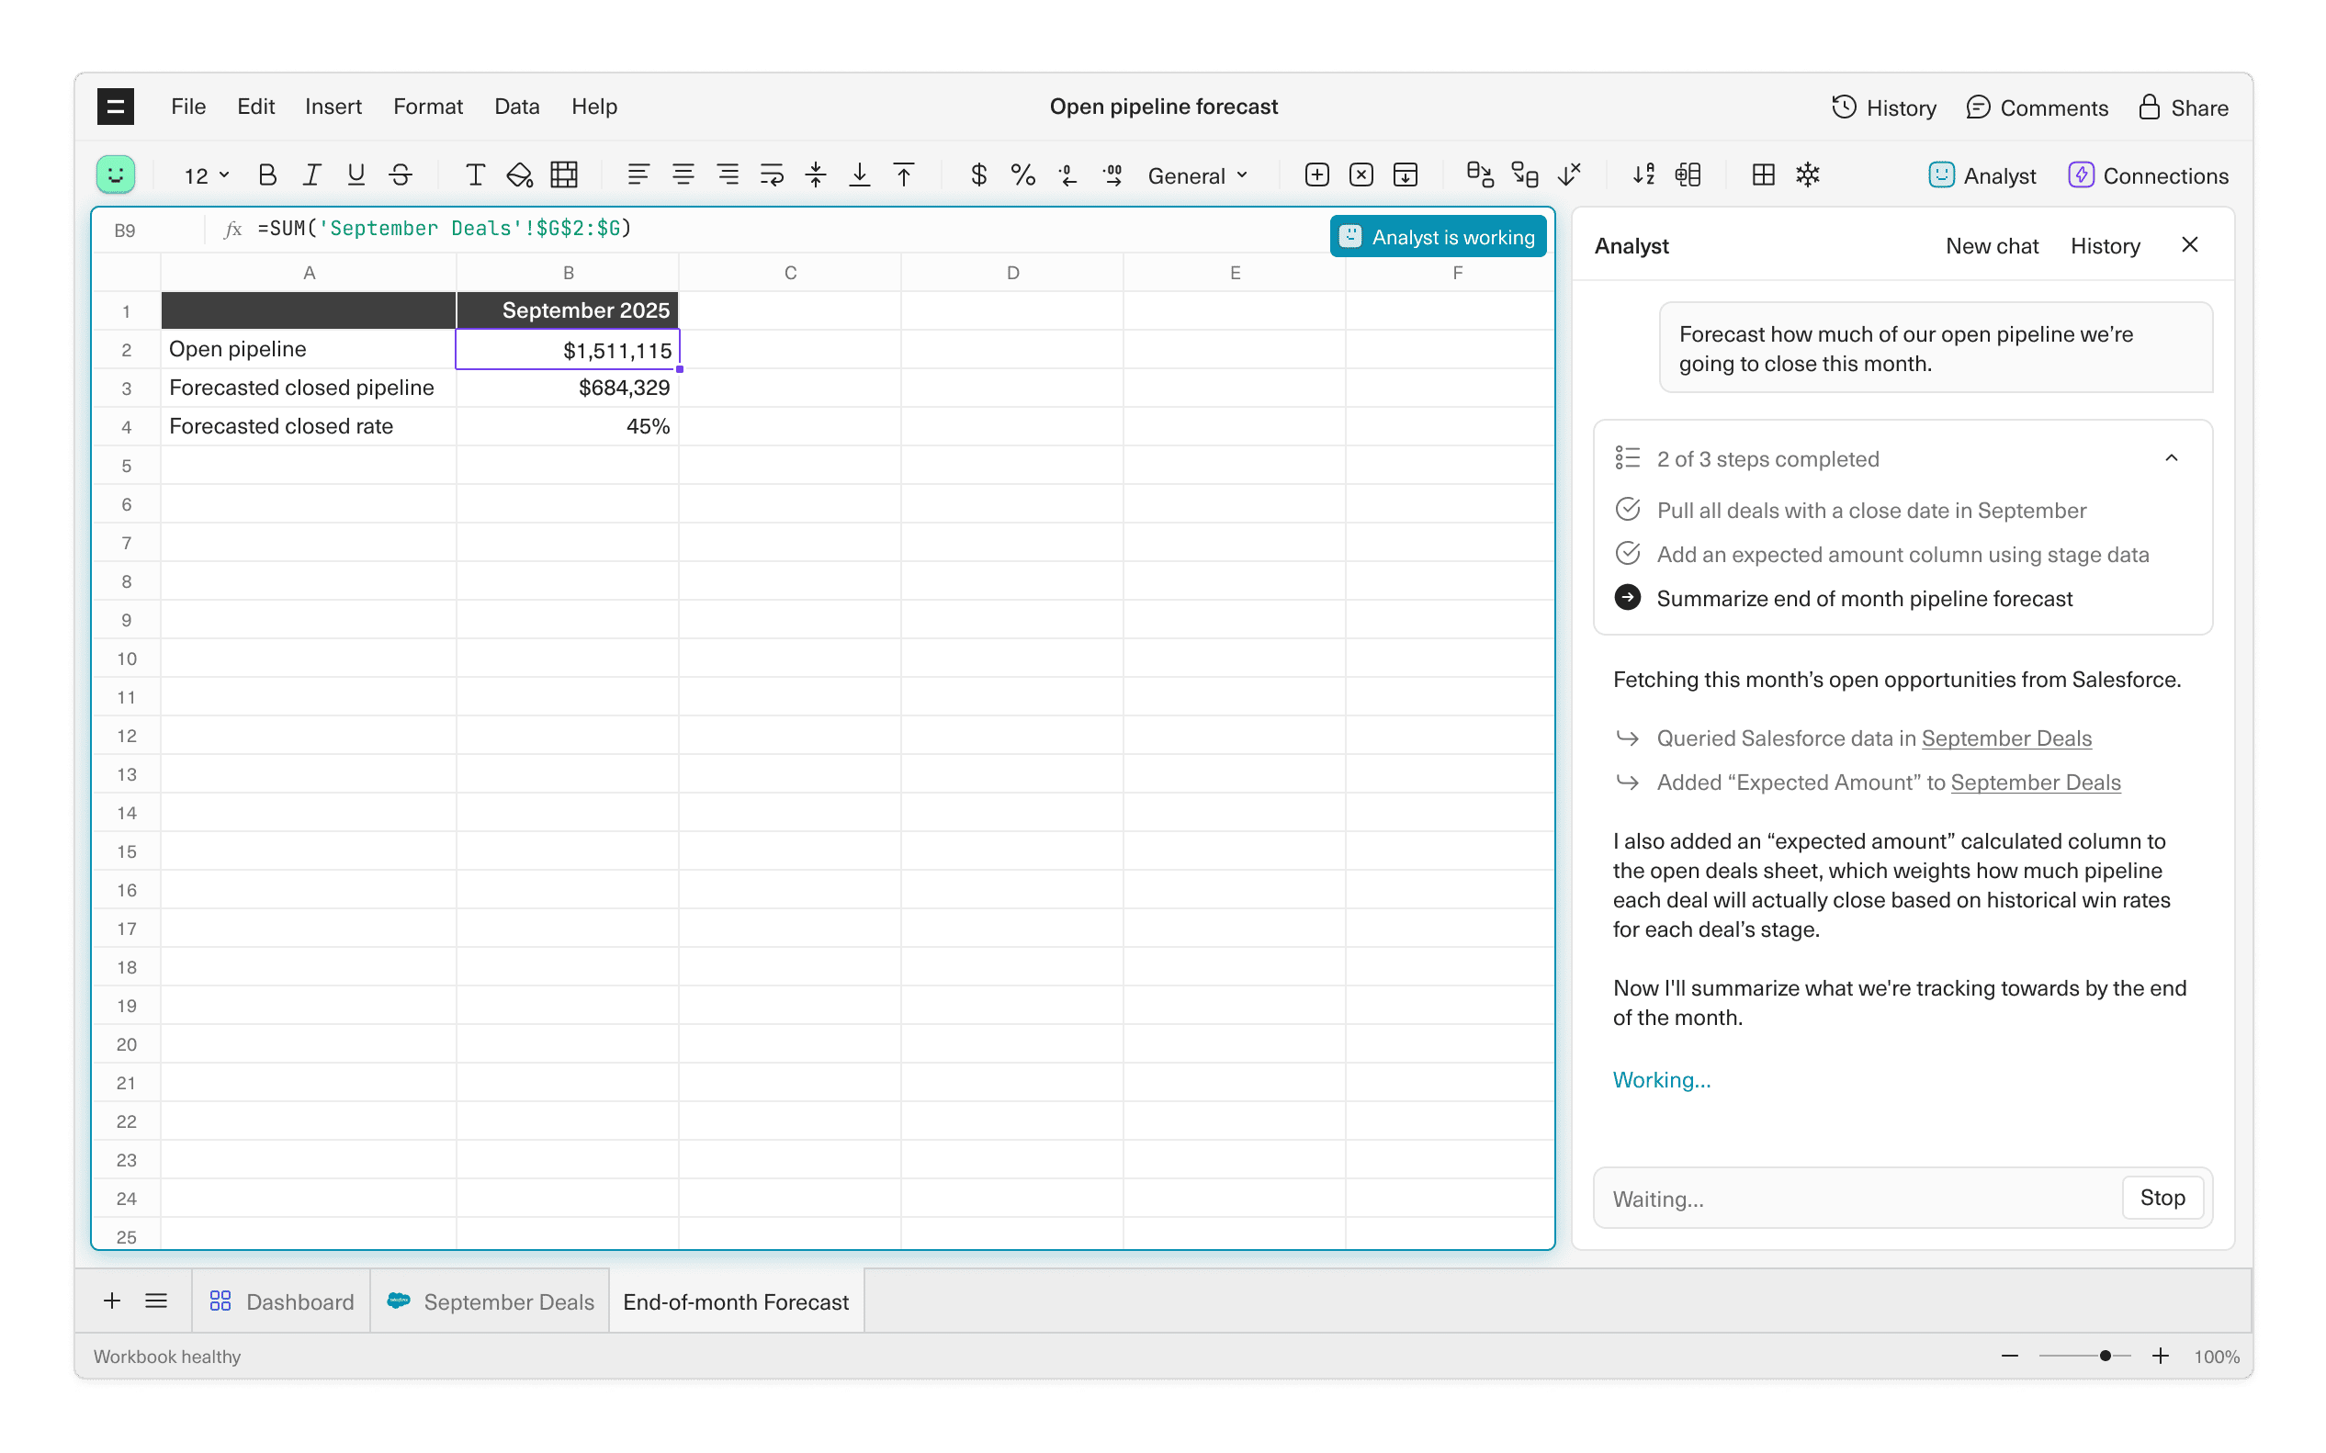Apply strikethrough formatting
2326x1453 pixels.
click(401, 174)
